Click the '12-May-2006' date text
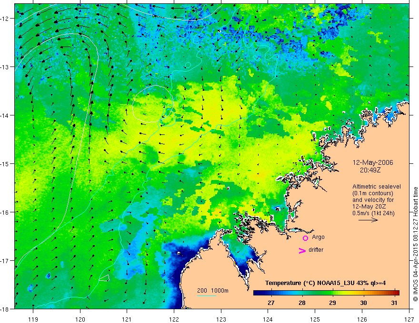The width and height of the screenshot is (419, 323). (x=373, y=162)
